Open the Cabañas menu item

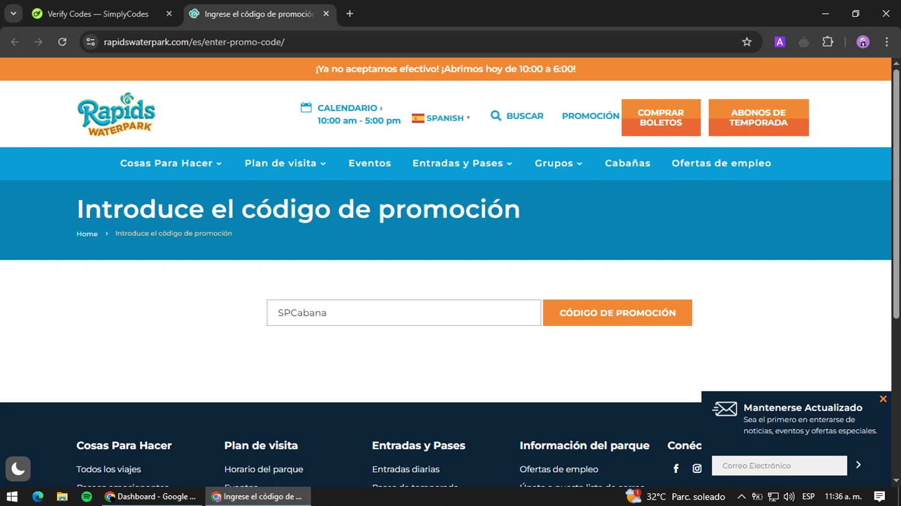coord(627,163)
